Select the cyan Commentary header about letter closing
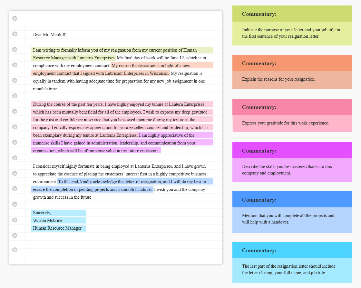361x288 pixels. [x=292, y=250]
